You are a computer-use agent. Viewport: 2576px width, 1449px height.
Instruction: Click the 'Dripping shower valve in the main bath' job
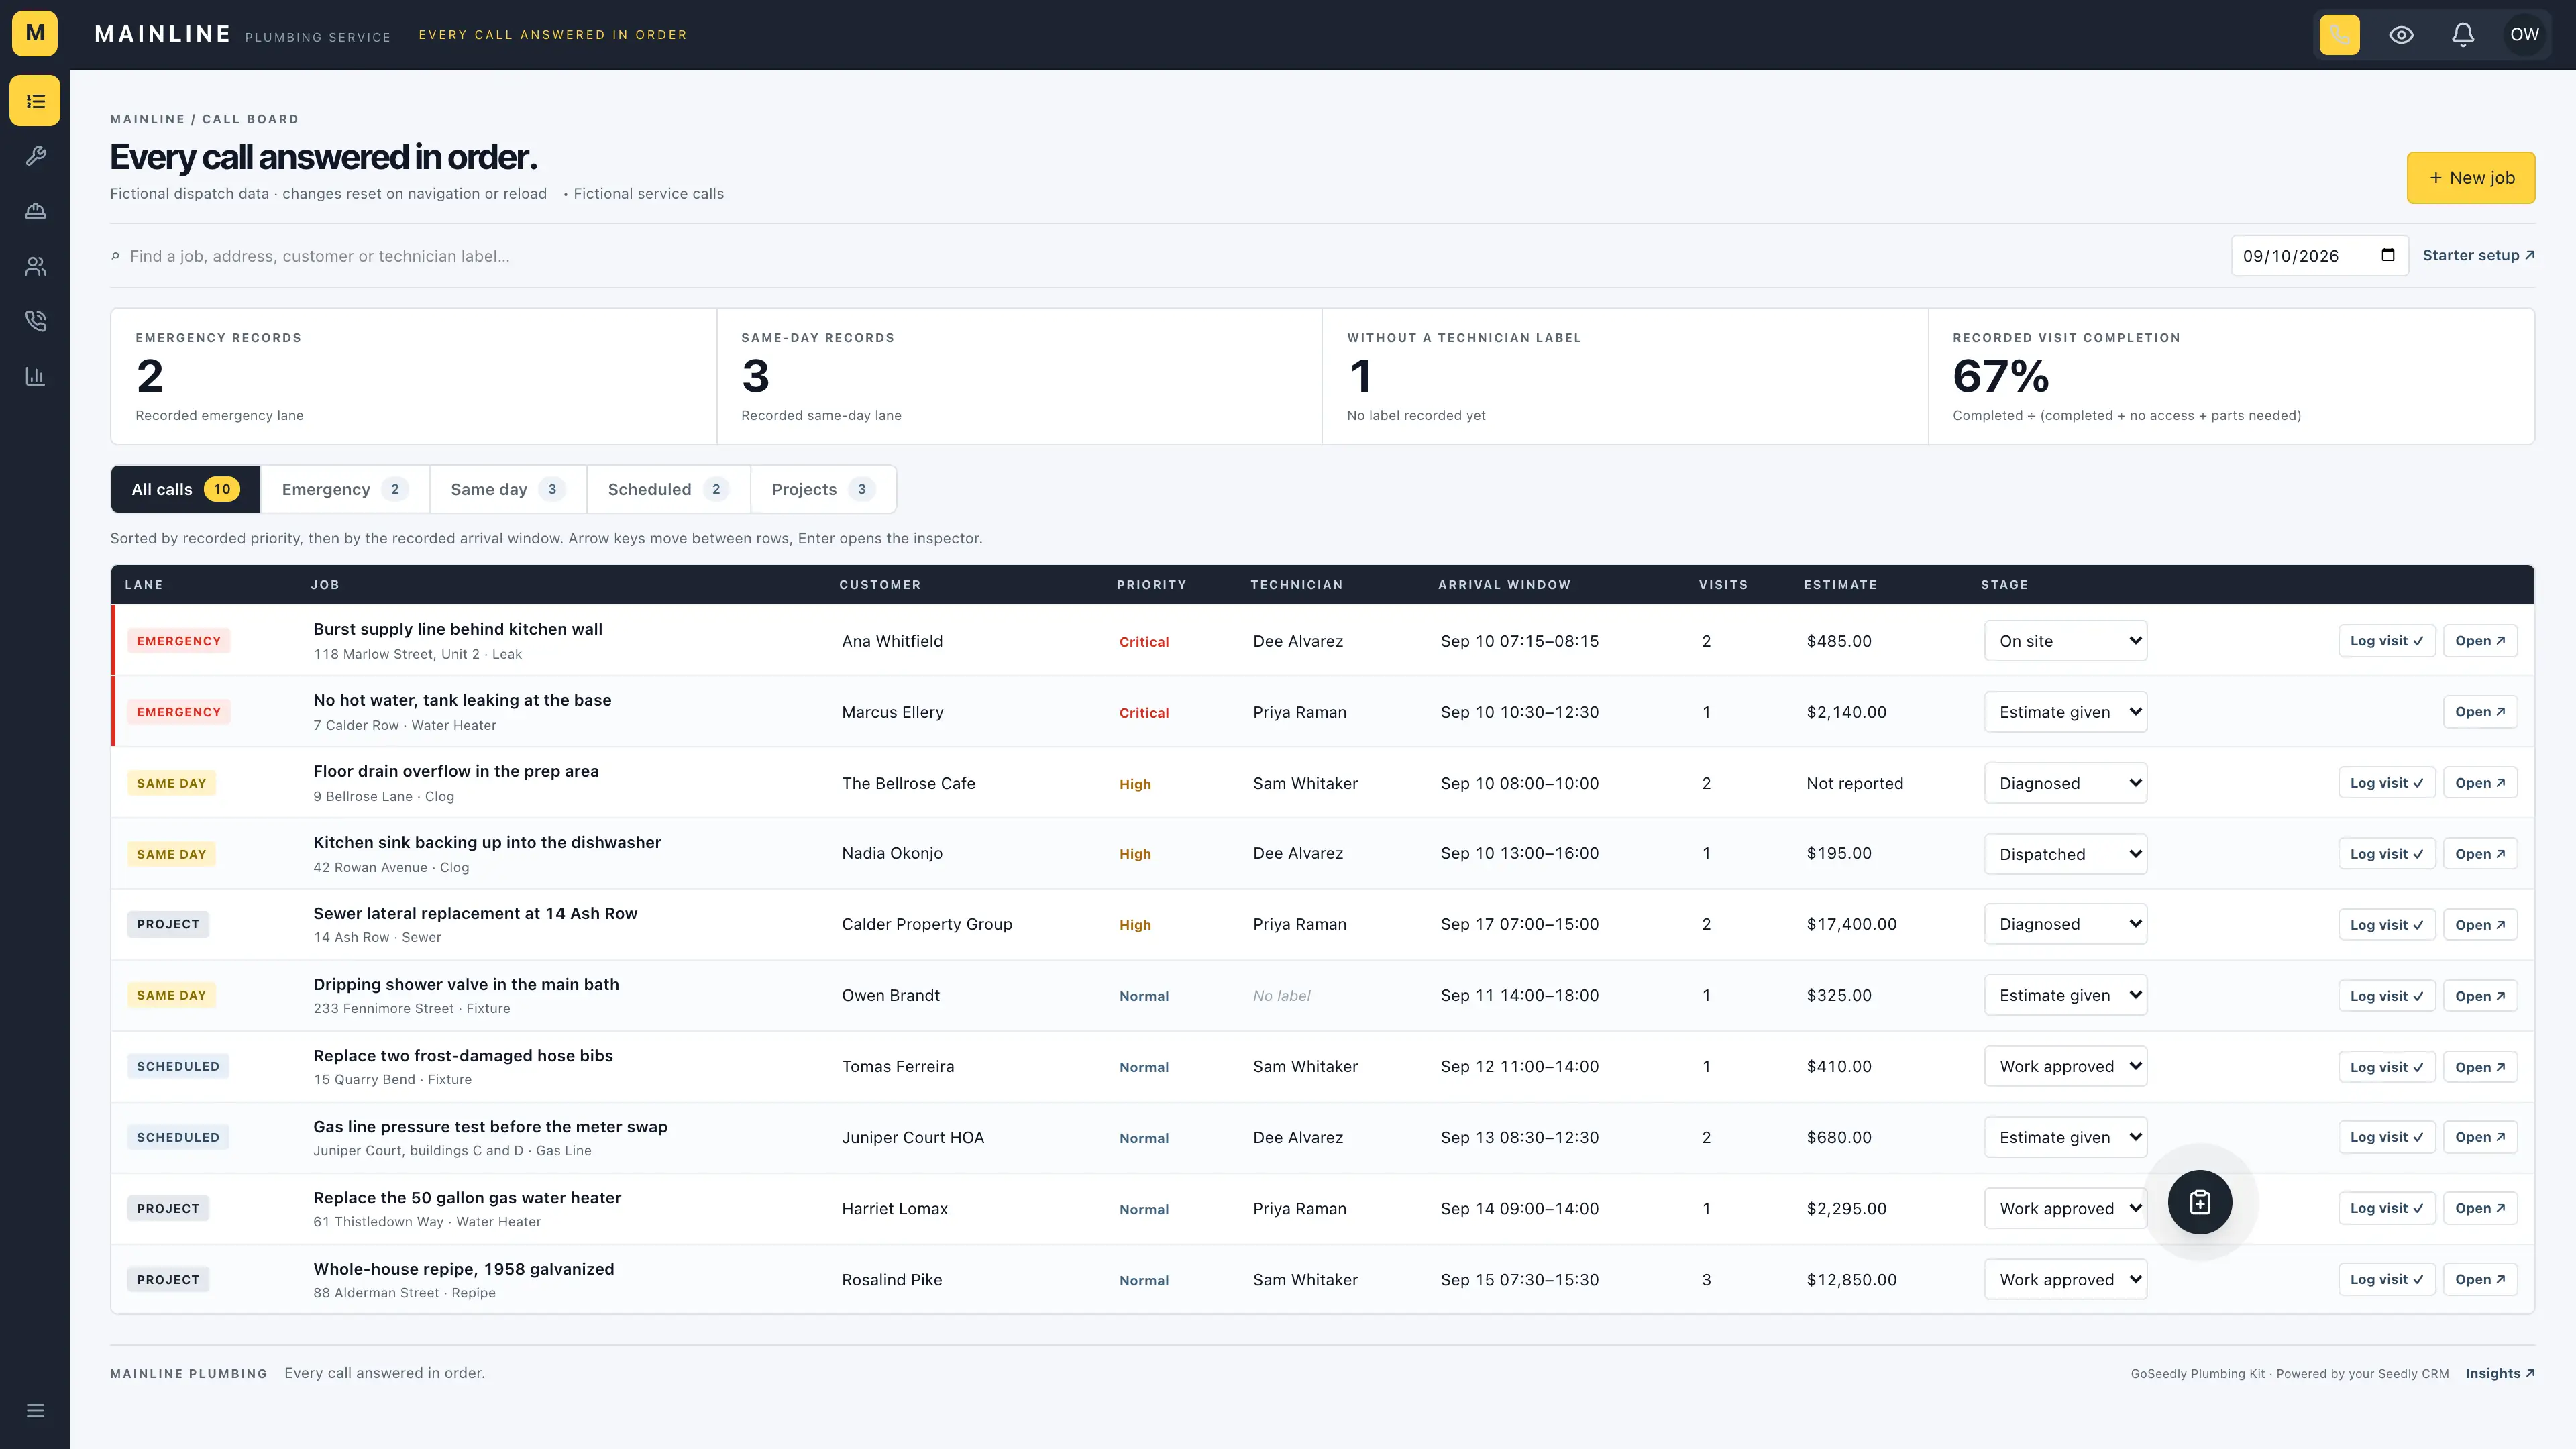(466, 984)
